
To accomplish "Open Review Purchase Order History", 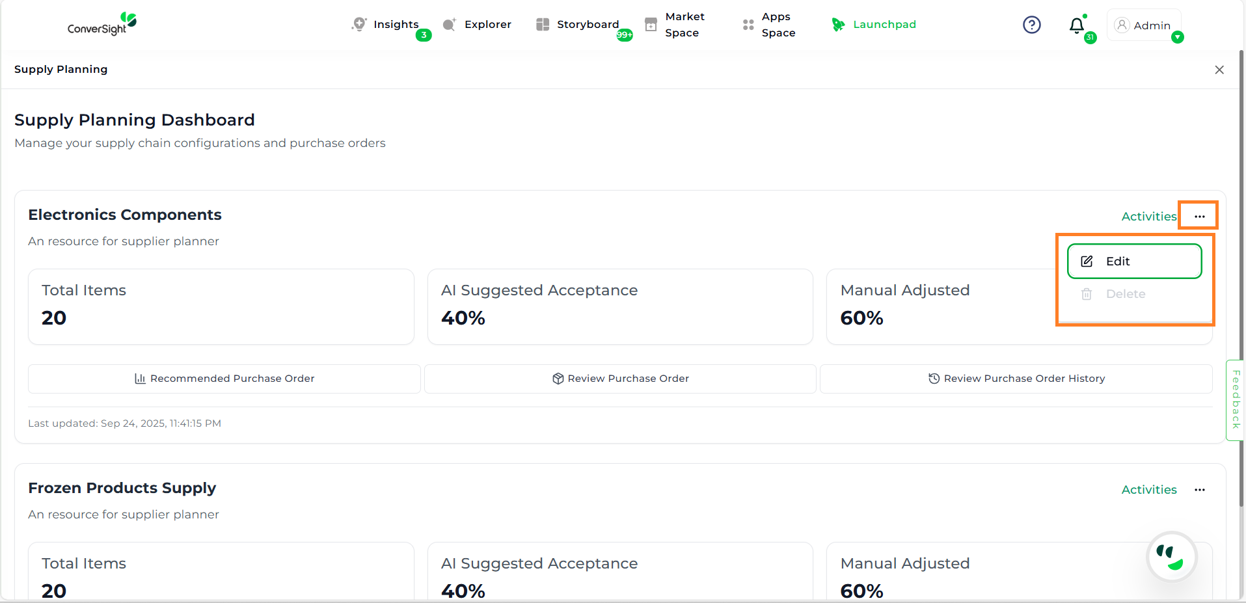I will tap(1016, 379).
